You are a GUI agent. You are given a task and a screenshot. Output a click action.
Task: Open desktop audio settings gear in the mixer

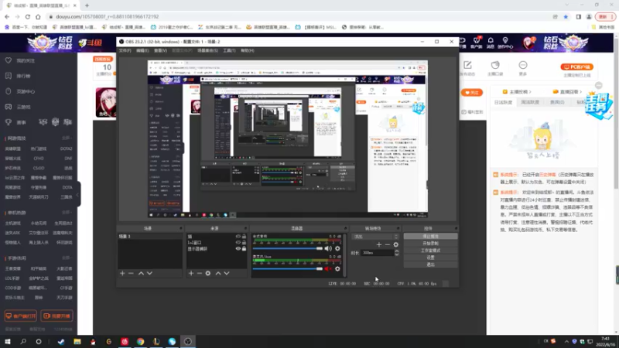(337, 248)
